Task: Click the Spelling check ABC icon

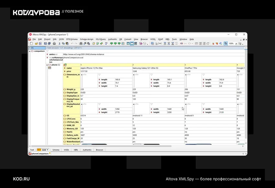Action: (106, 44)
